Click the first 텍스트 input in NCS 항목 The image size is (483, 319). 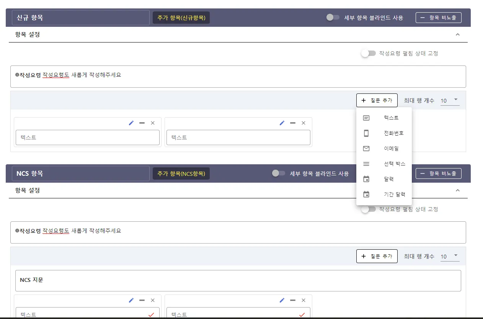click(x=88, y=313)
